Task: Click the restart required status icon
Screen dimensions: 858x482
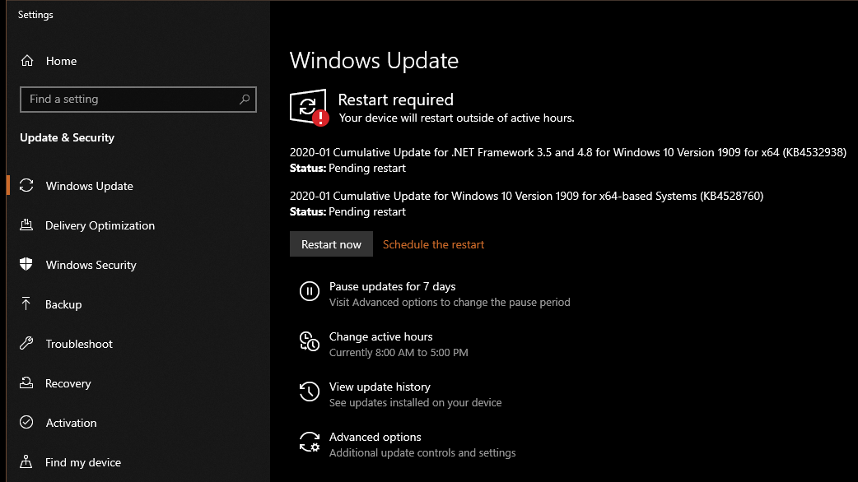Action: click(x=309, y=107)
